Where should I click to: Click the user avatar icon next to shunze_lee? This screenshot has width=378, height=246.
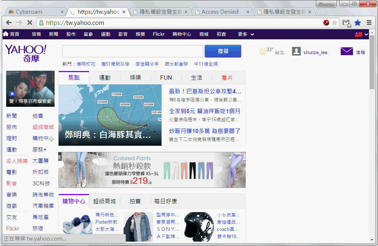[x=296, y=51]
